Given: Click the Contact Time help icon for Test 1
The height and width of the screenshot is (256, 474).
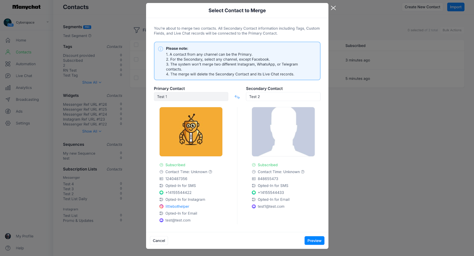Looking at the screenshot, I should [x=210, y=172].
